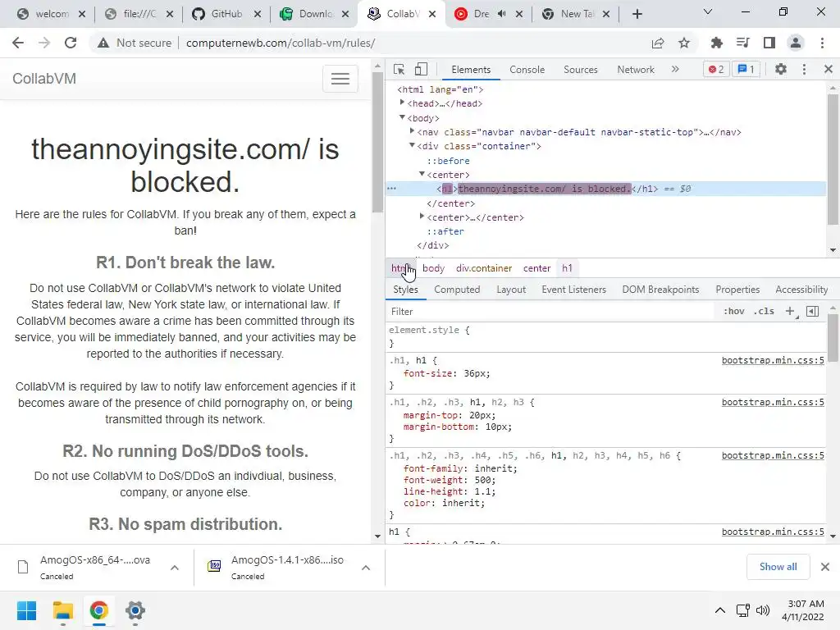Expand the head node
The image size is (840, 630).
tap(402, 103)
